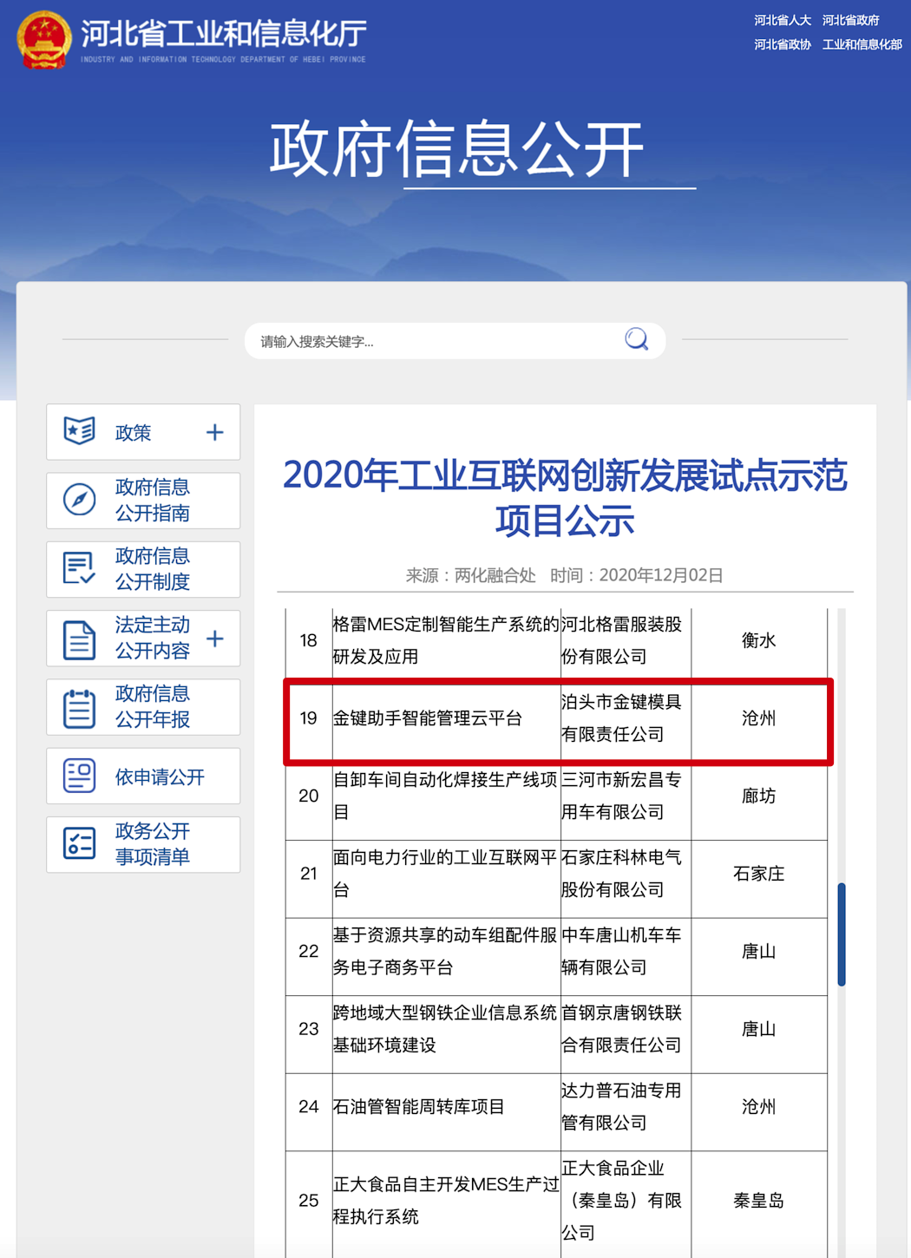
Task: Open 政策 sidebar menu item
Action: [x=143, y=432]
